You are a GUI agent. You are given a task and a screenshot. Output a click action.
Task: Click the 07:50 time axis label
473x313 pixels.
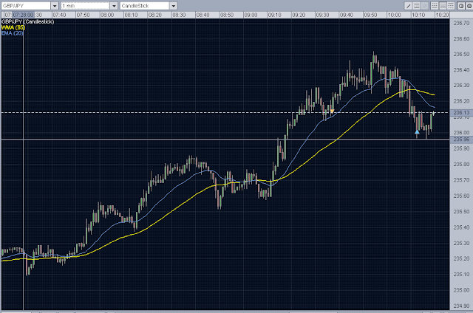[83, 15]
